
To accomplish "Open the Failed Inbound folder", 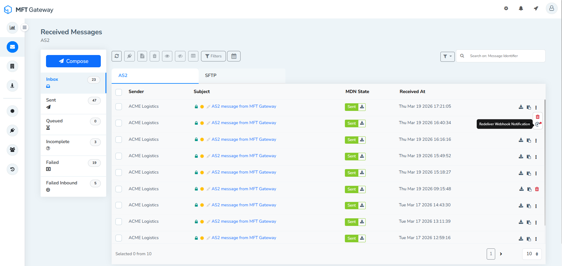I will pos(62,183).
